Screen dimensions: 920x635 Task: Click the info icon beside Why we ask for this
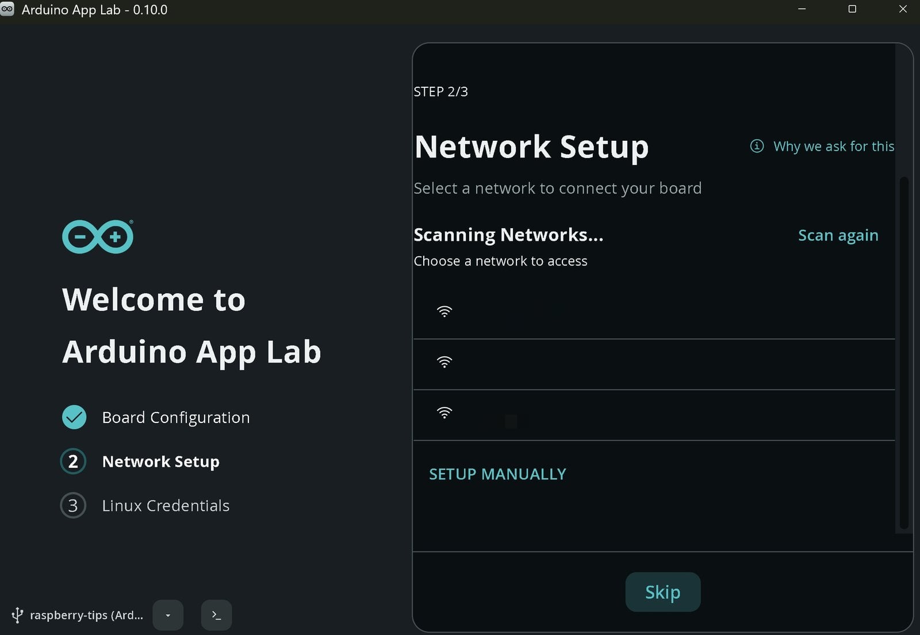click(x=757, y=146)
